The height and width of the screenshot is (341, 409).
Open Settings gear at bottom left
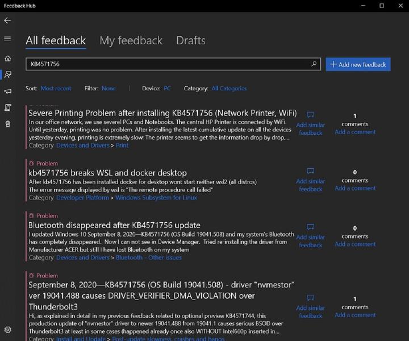coord(7,330)
